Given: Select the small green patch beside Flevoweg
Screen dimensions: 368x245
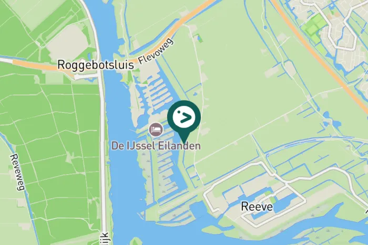Looking at the screenshot, I should click(x=200, y=39).
